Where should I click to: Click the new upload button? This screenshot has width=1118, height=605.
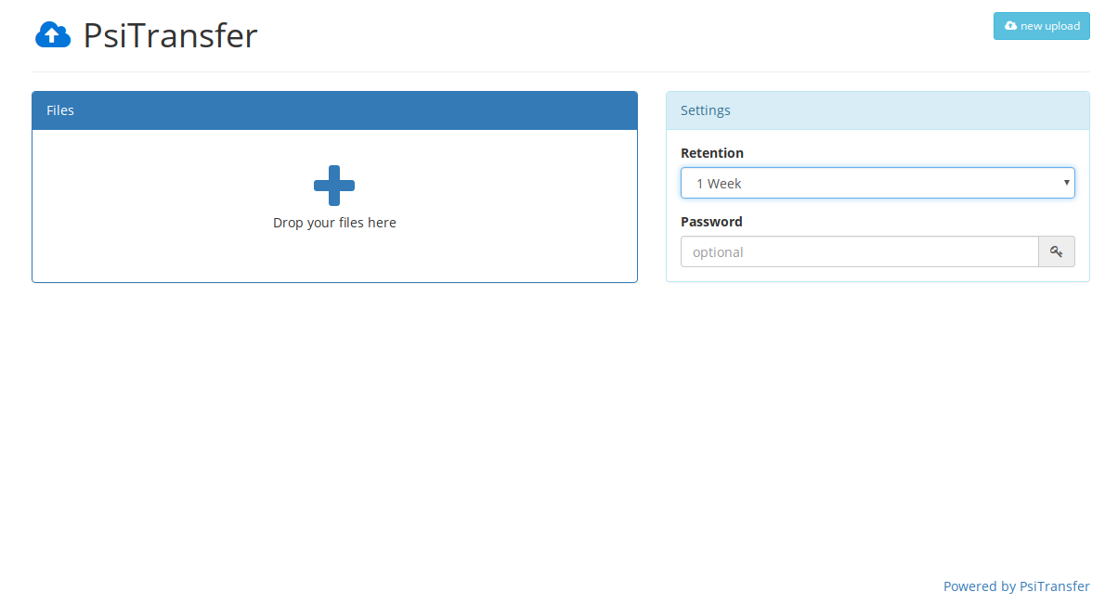(1042, 26)
